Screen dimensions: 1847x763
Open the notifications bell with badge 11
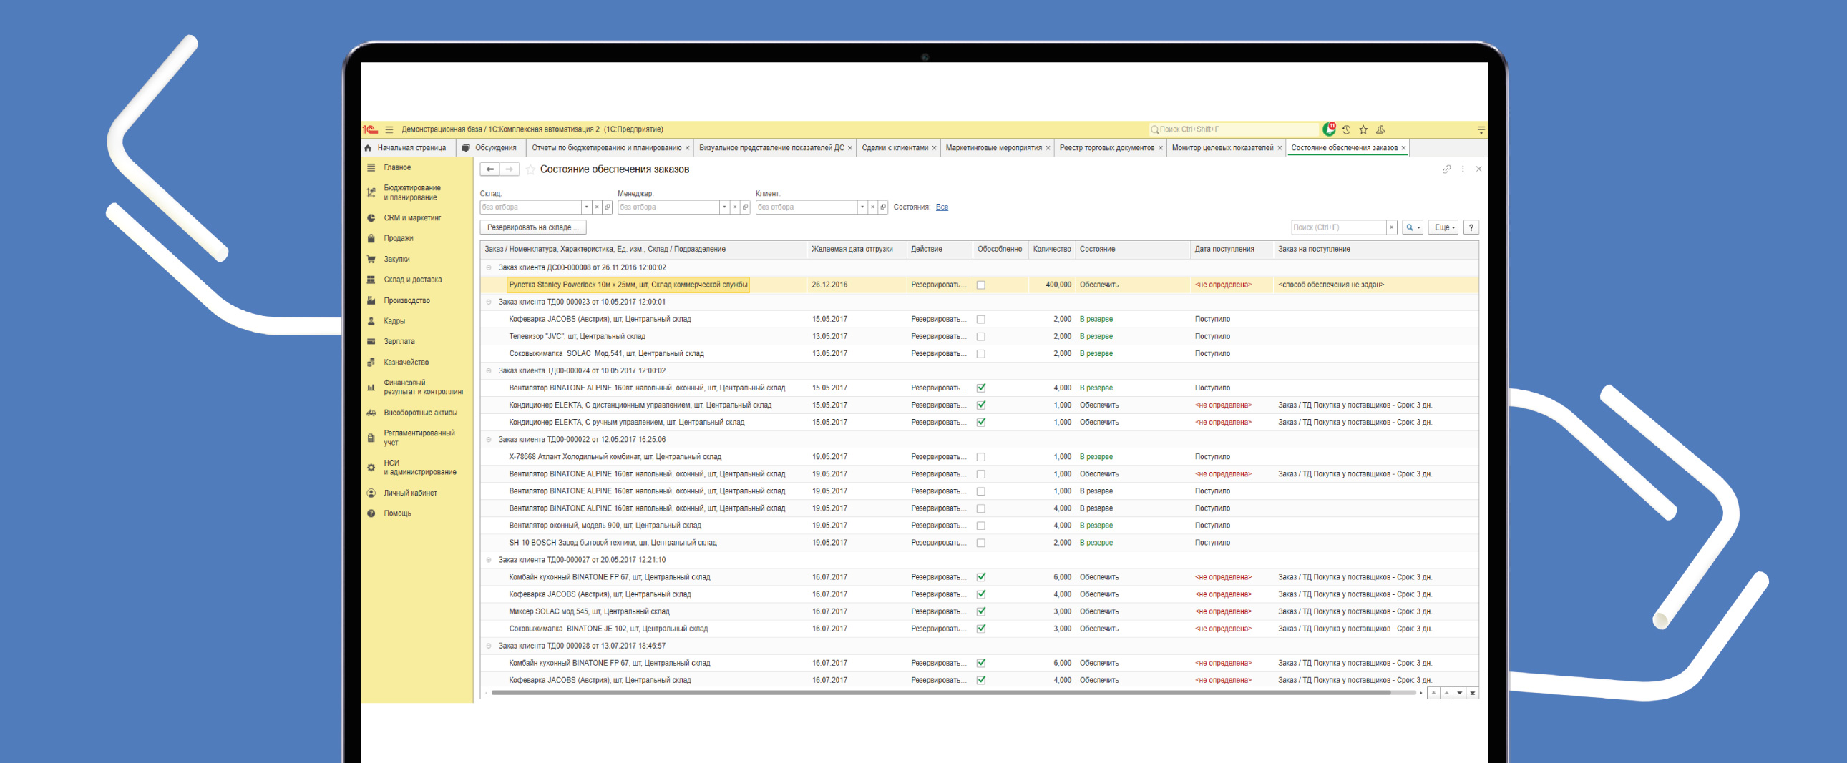tap(1329, 129)
